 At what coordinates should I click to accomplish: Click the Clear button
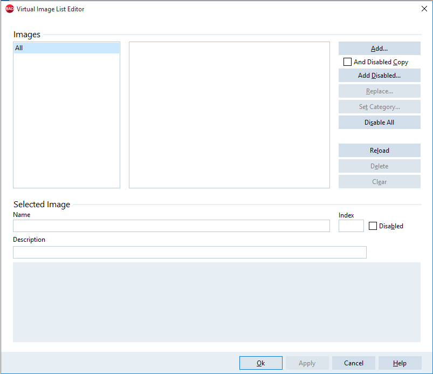coord(380,182)
